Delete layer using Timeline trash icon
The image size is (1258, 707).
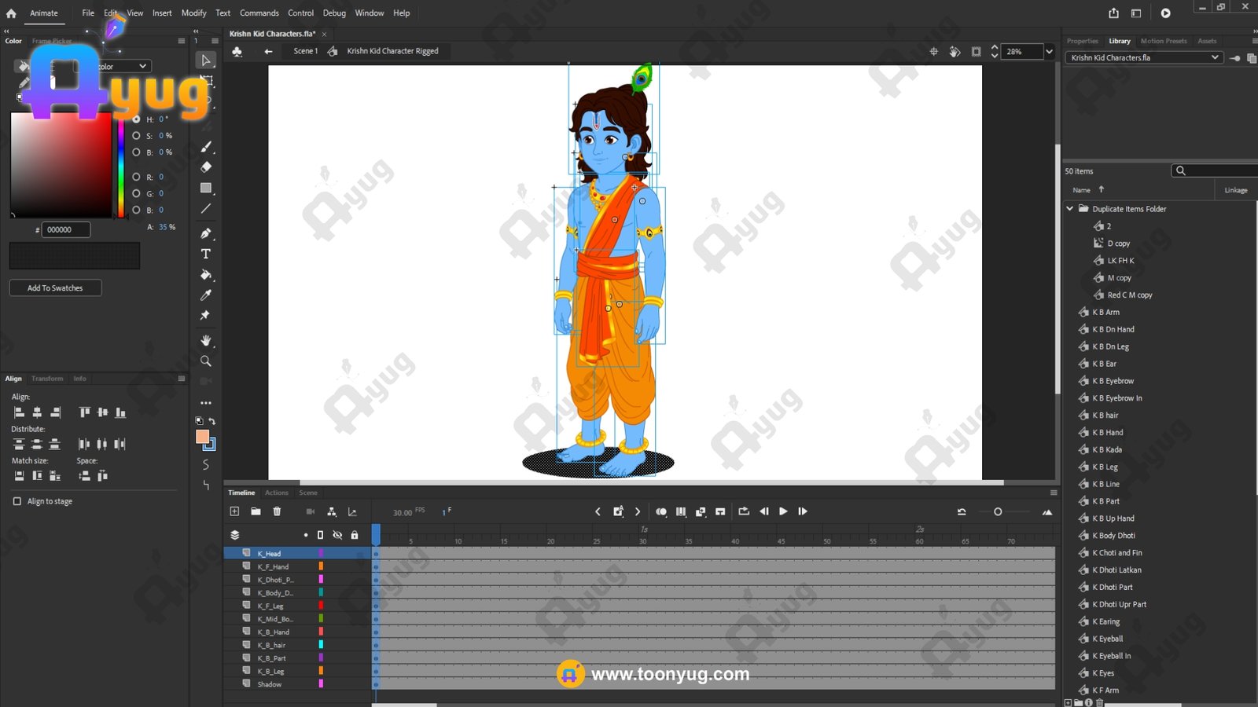click(277, 511)
